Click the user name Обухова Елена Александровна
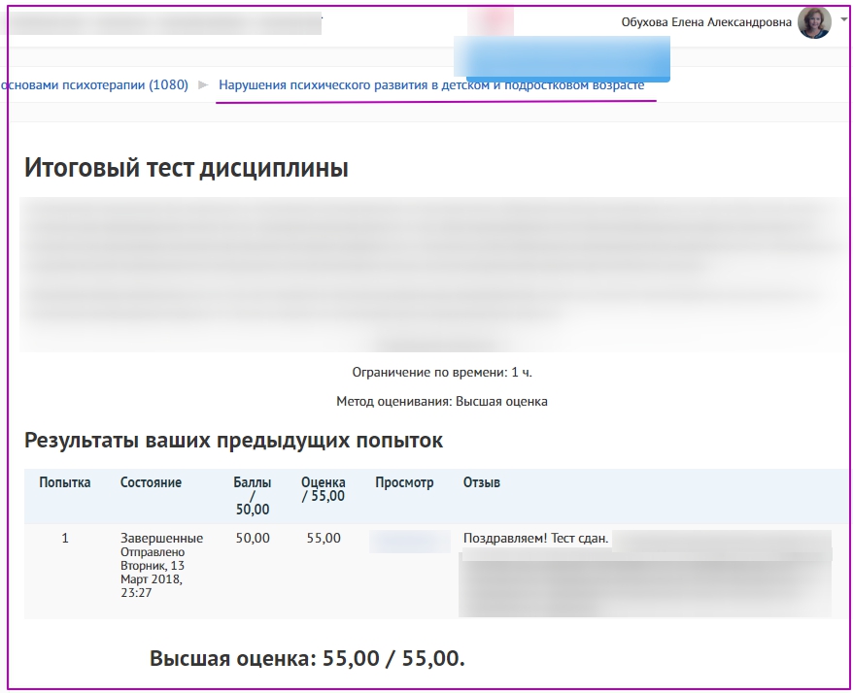The width and height of the screenshot is (853, 693). [706, 22]
